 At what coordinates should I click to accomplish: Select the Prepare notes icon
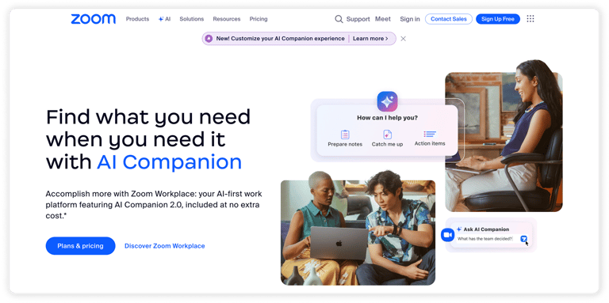(345, 134)
